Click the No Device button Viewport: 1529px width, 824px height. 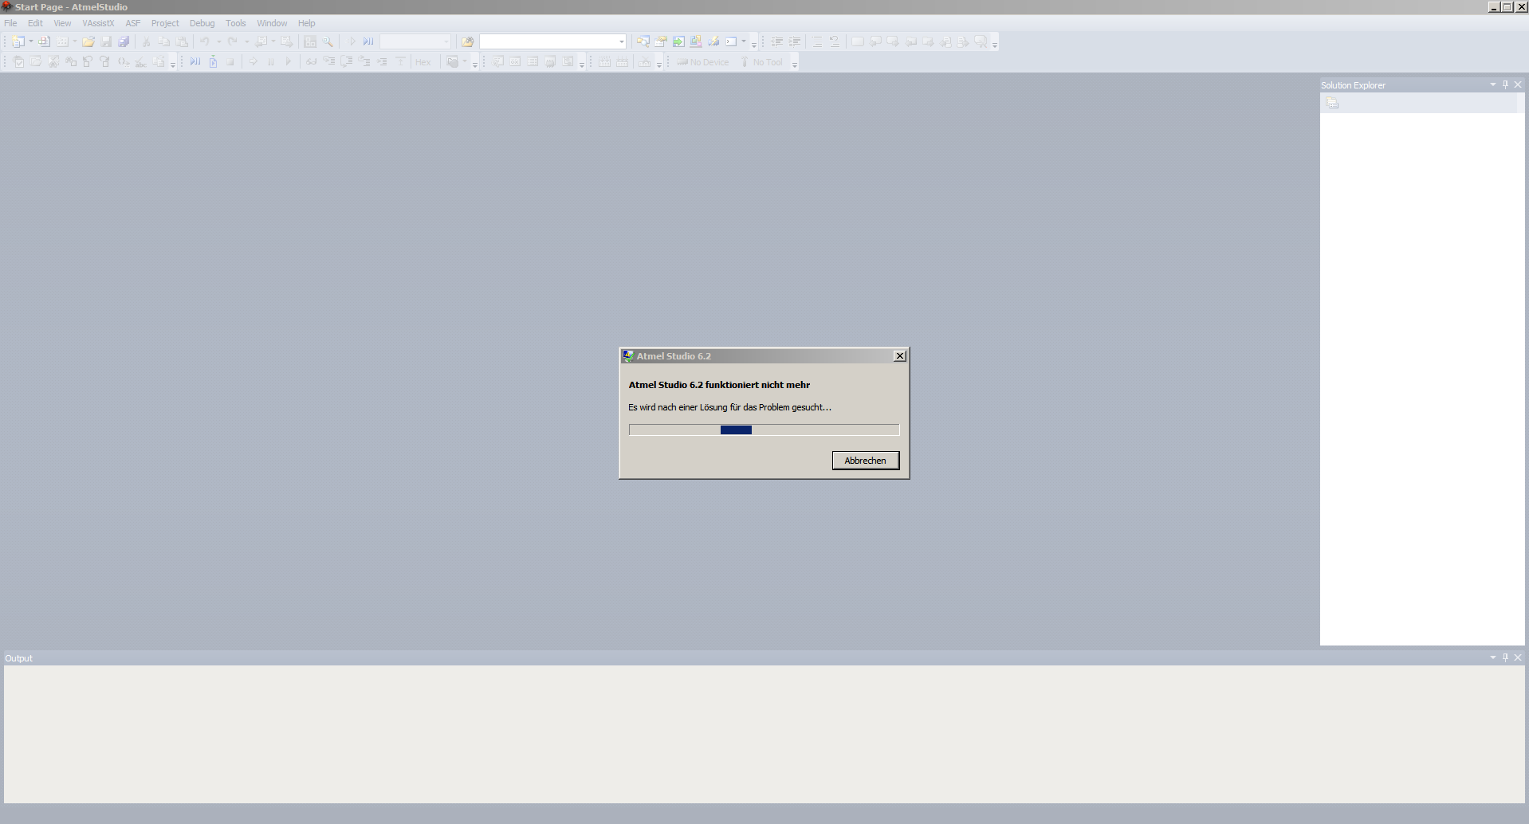pyautogui.click(x=703, y=62)
